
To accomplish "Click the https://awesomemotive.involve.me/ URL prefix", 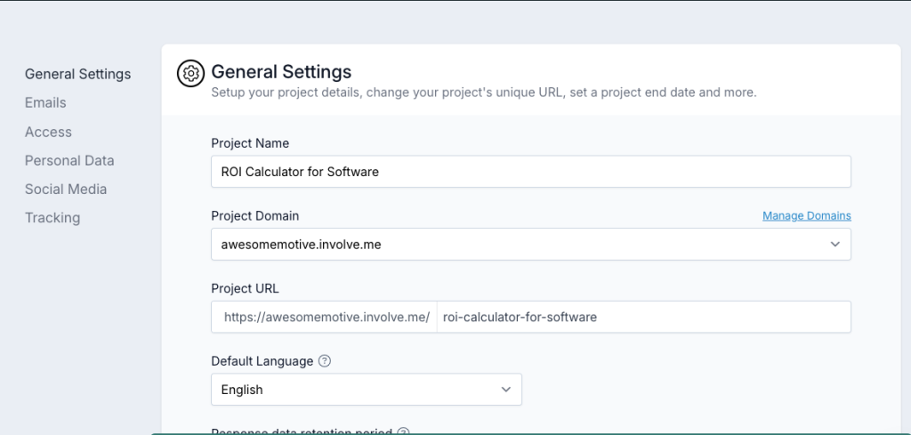I will 326,317.
